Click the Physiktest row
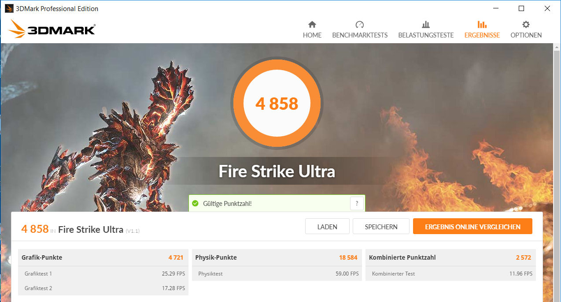561x302 pixels. pyautogui.click(x=277, y=274)
